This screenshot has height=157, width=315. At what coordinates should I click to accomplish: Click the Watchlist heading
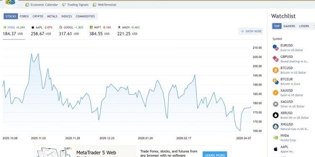[x=283, y=16]
